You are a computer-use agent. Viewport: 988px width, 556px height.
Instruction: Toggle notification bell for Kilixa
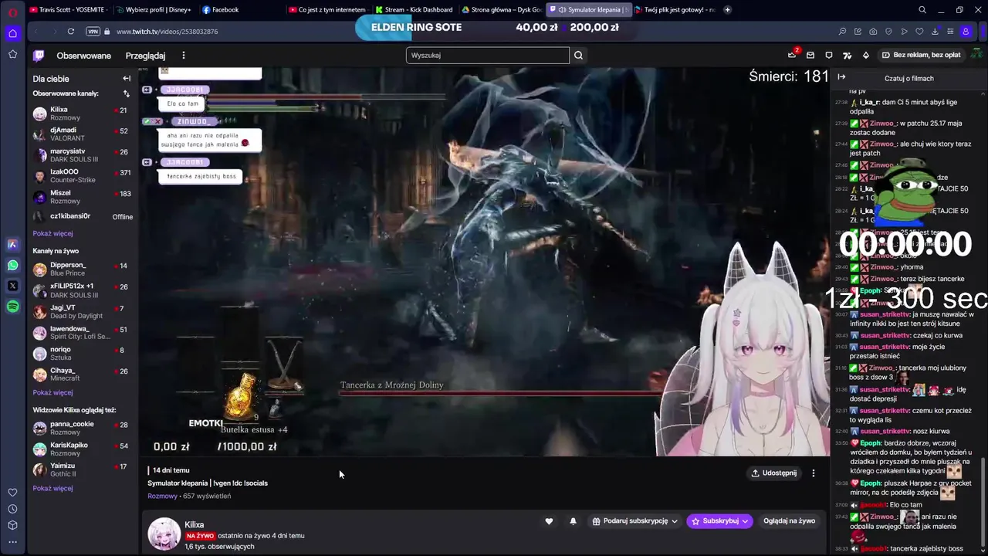tap(573, 521)
